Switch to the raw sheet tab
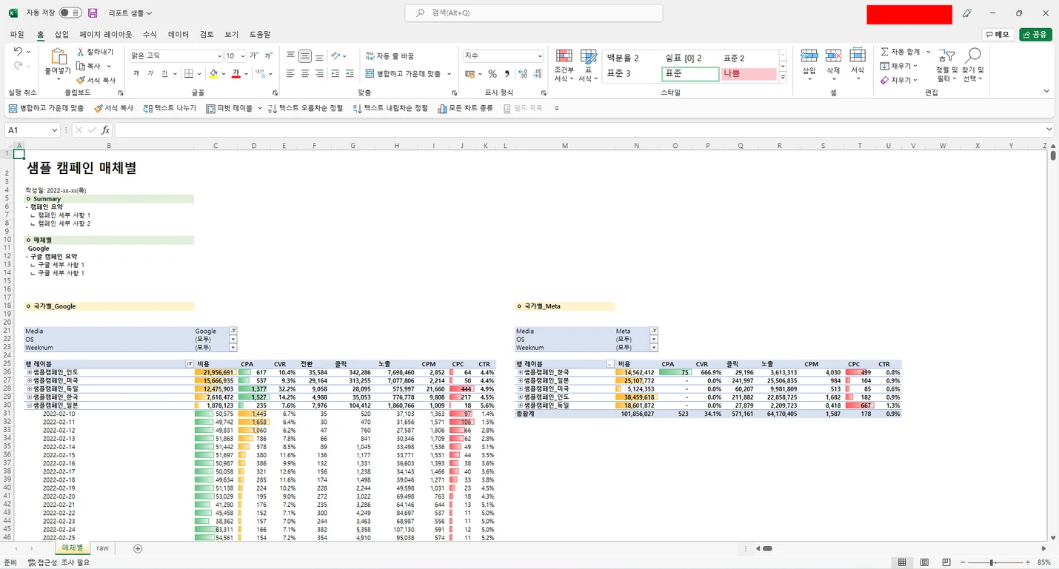 [x=102, y=548]
